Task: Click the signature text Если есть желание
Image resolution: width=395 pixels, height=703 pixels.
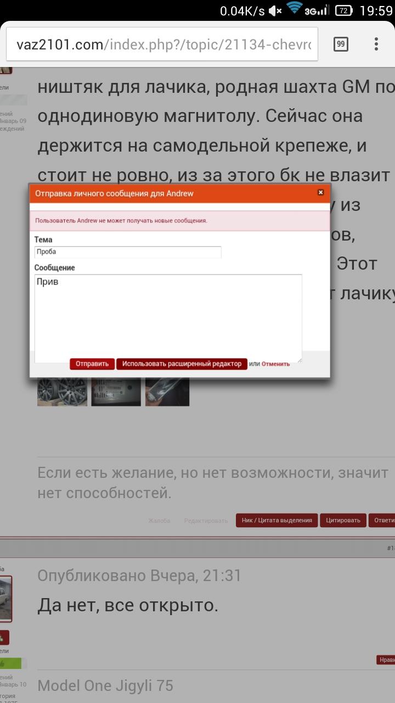Action: (213, 483)
